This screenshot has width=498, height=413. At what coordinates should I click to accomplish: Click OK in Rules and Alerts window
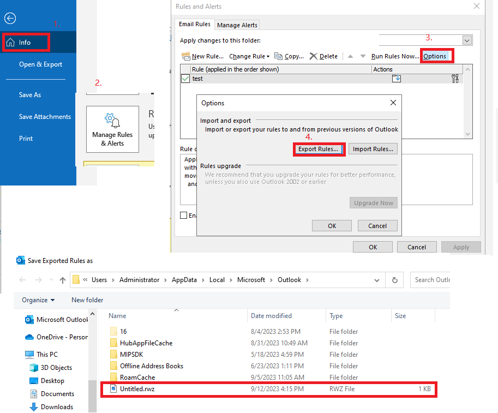(373, 247)
